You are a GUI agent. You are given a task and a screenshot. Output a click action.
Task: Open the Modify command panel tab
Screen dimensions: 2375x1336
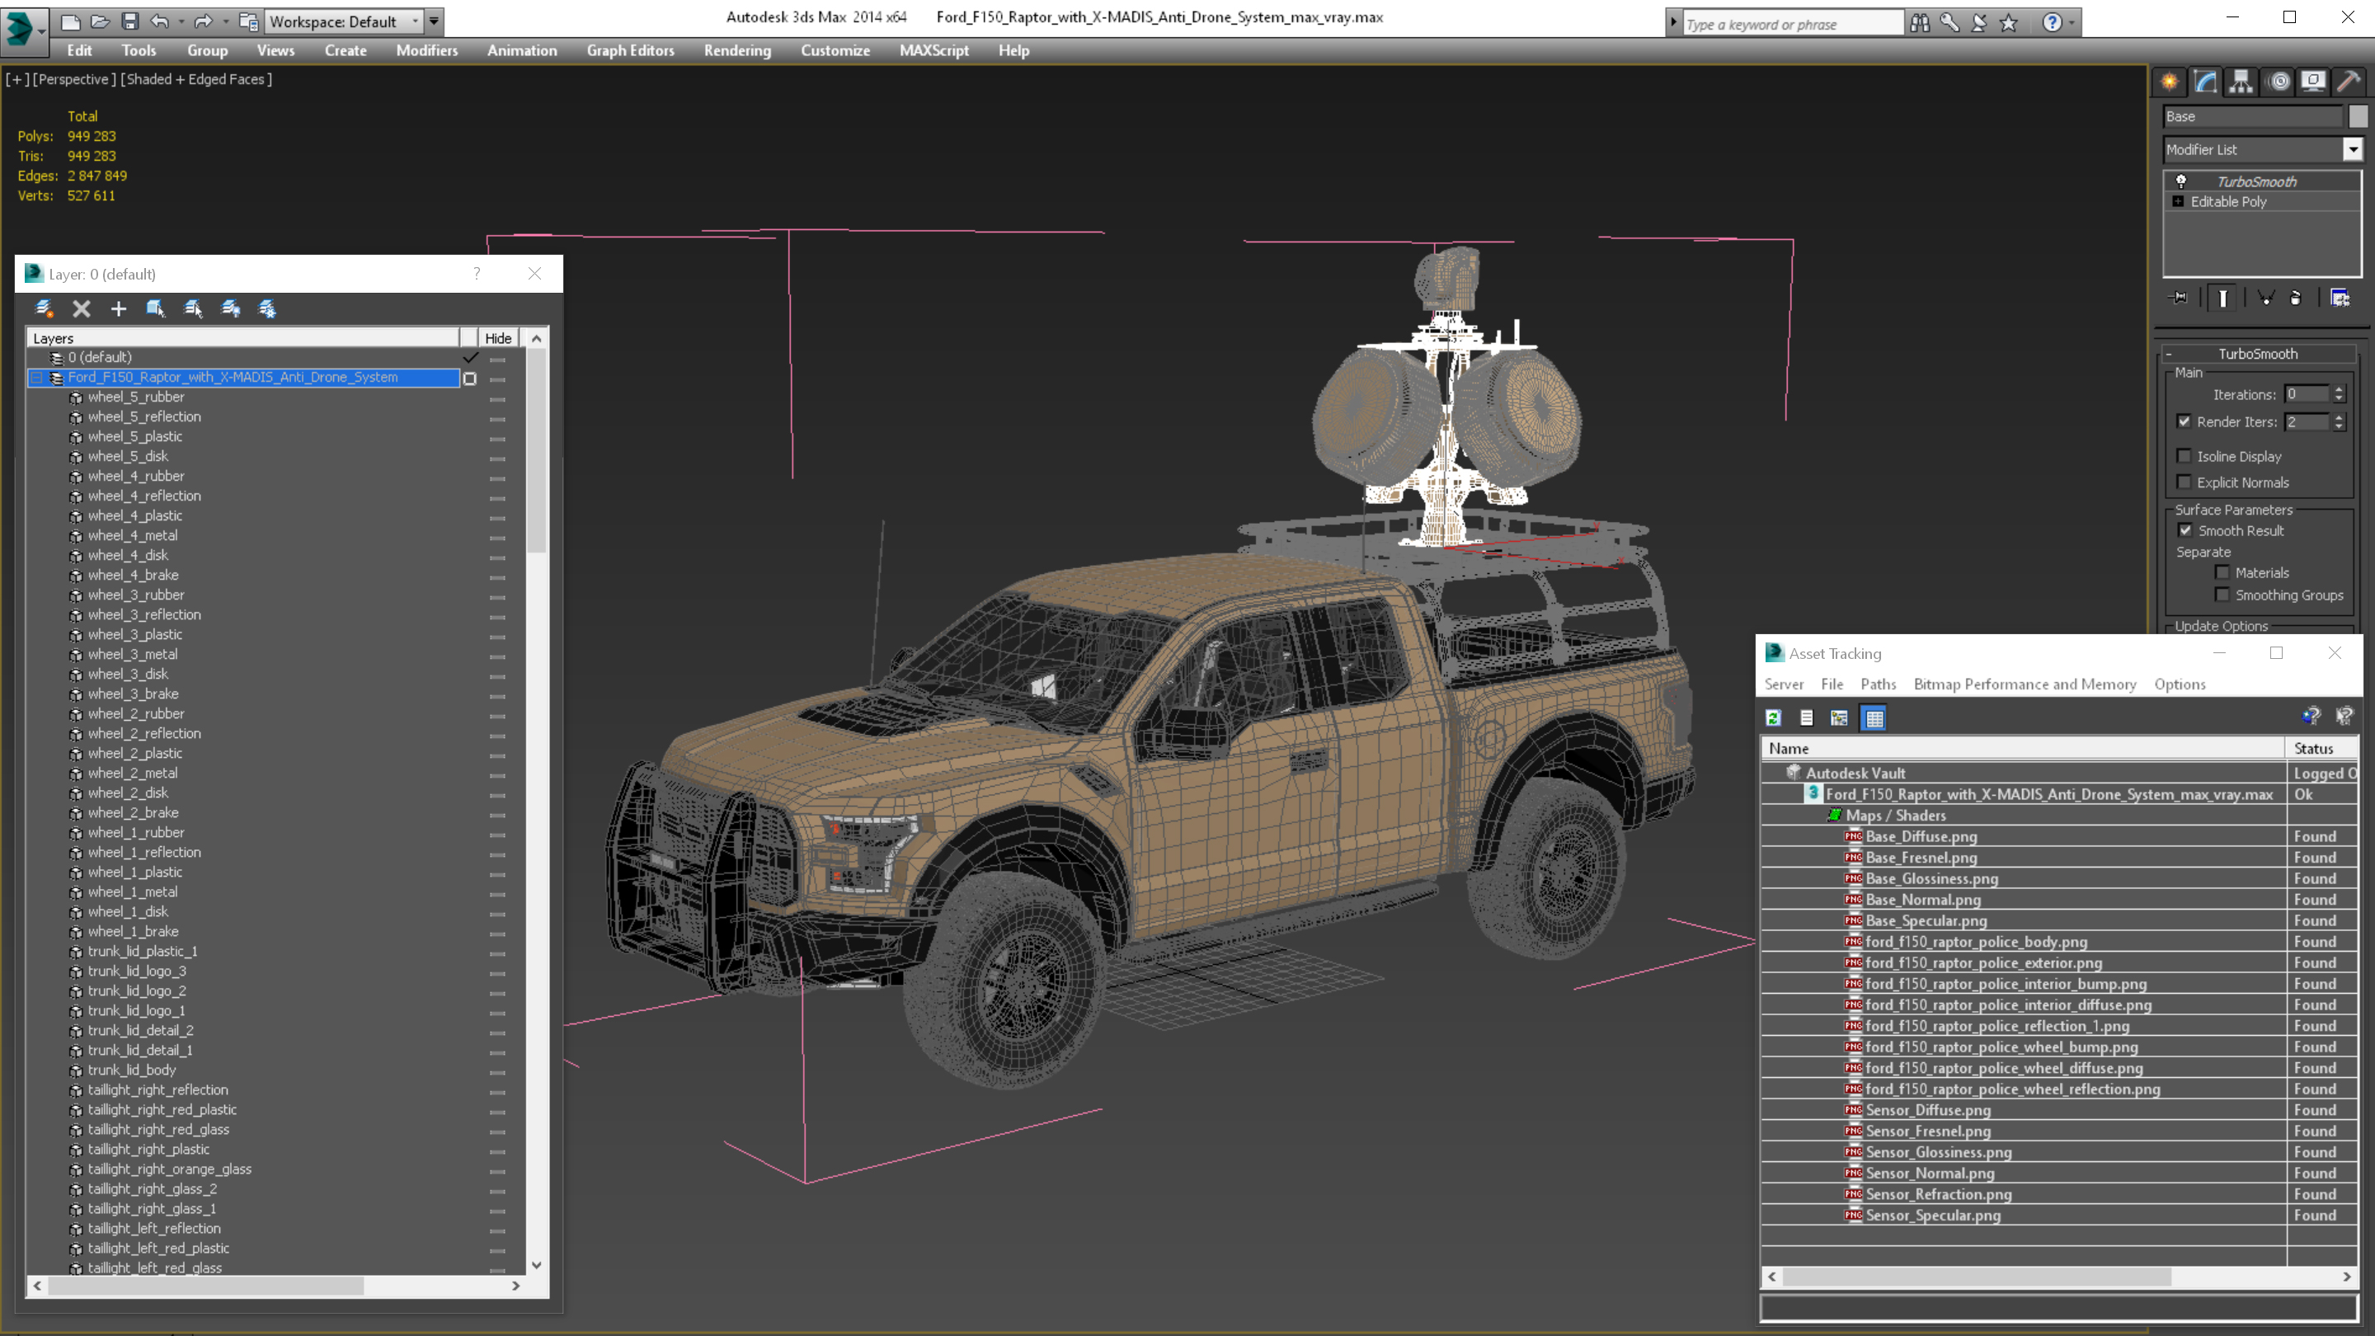[x=2205, y=82]
